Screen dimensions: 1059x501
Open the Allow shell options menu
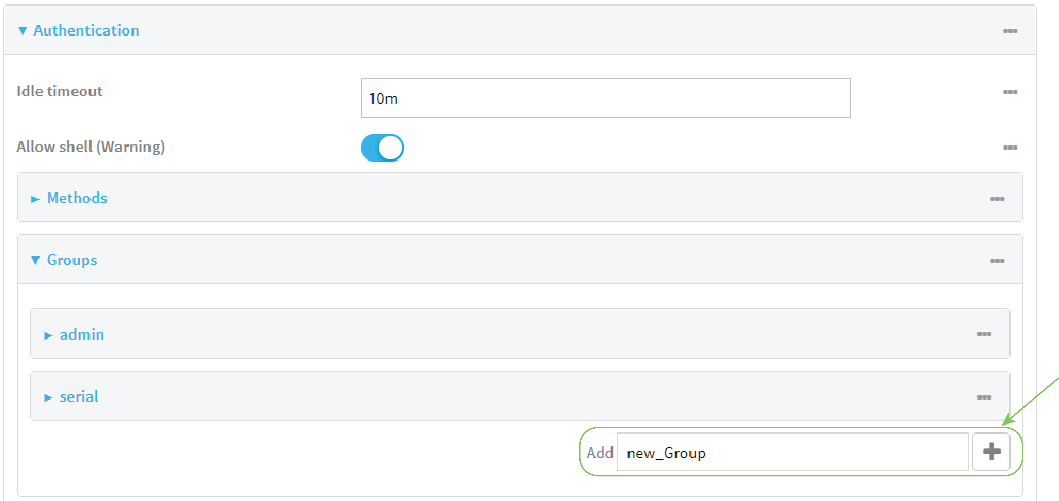(x=1011, y=148)
